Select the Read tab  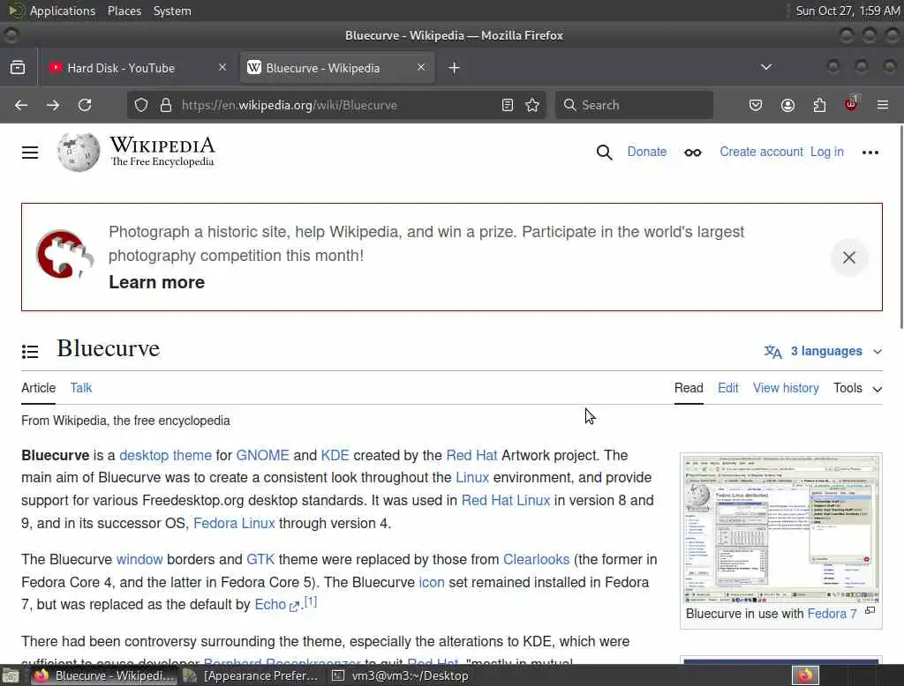689,388
